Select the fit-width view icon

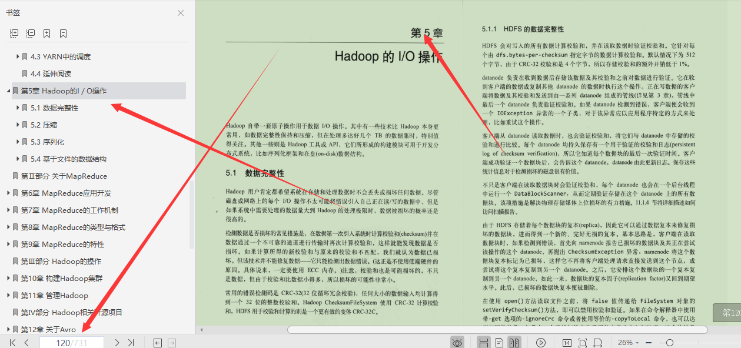click(598, 342)
